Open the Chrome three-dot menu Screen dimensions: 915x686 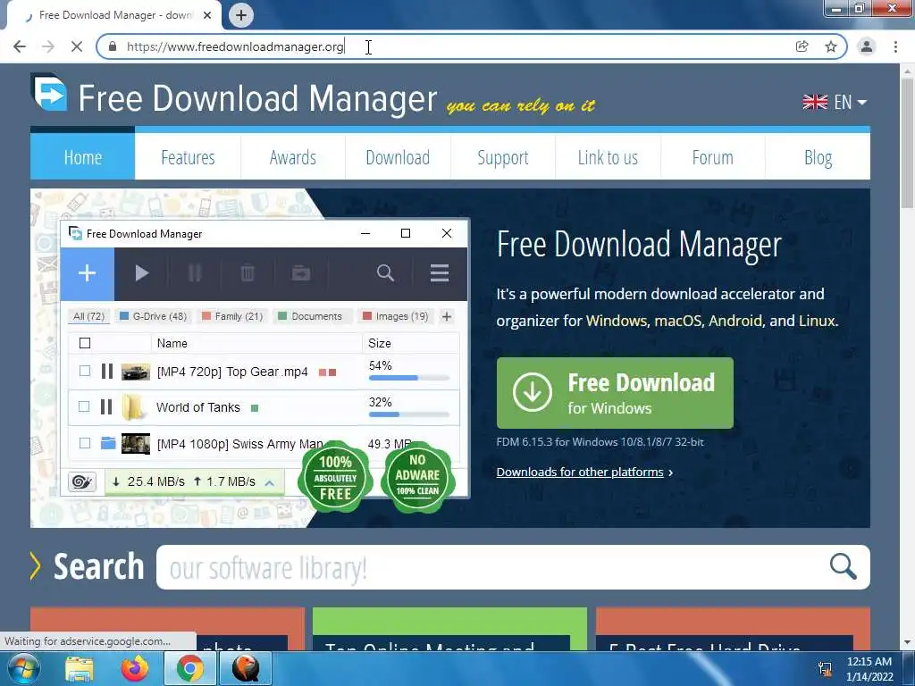pyautogui.click(x=895, y=46)
